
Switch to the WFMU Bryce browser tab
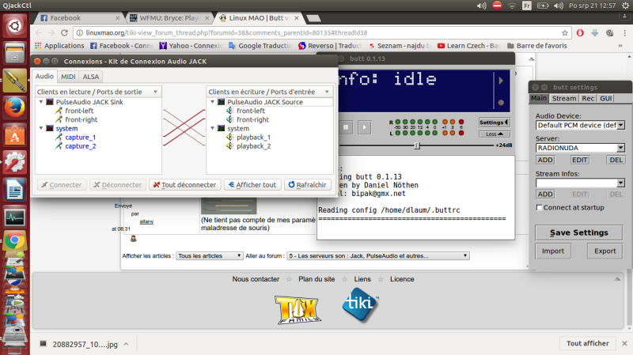coord(169,18)
